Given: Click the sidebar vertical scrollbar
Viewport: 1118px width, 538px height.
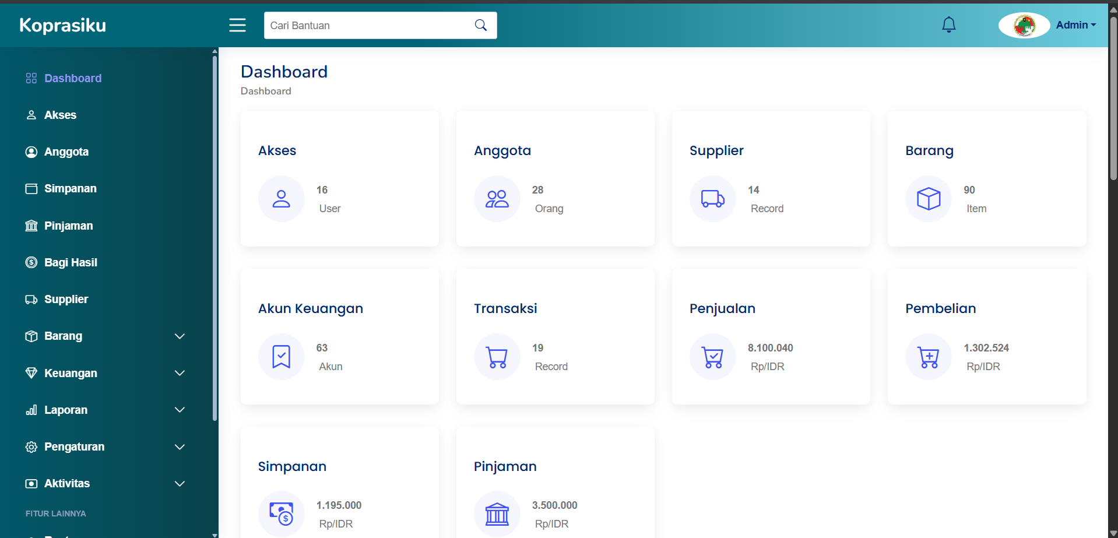Looking at the screenshot, I should tap(215, 233).
